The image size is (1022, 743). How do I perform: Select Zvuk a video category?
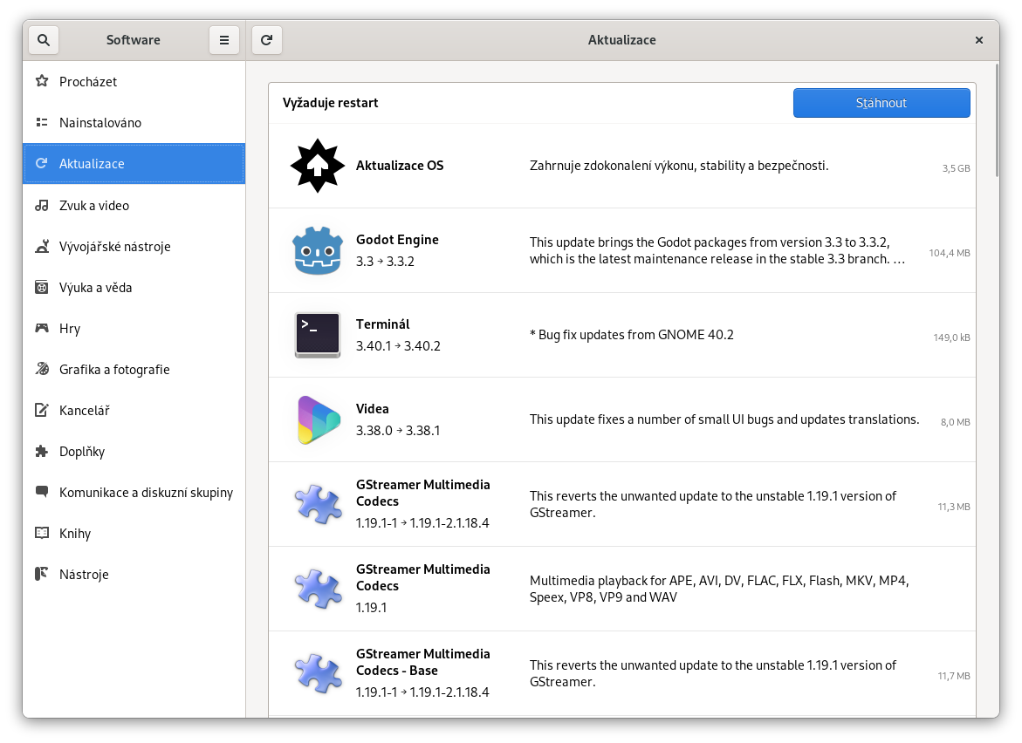coord(93,206)
